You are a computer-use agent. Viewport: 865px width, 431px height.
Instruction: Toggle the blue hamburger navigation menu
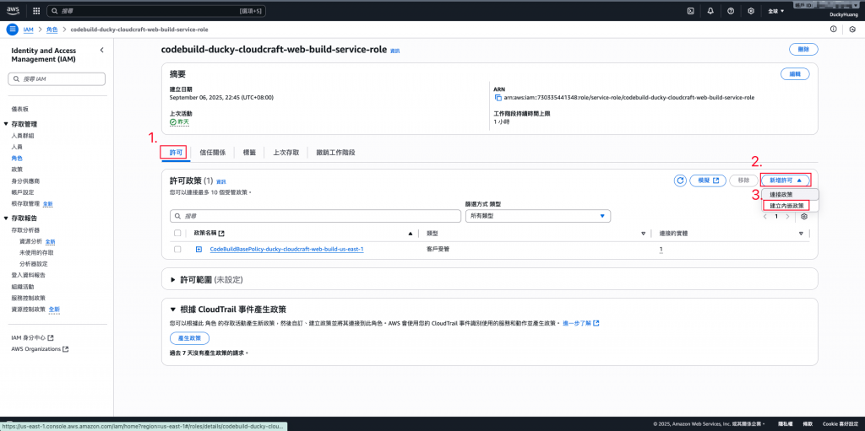click(12, 30)
